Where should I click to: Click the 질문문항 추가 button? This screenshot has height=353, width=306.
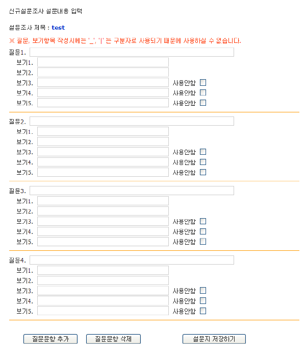pyautogui.click(x=50, y=339)
